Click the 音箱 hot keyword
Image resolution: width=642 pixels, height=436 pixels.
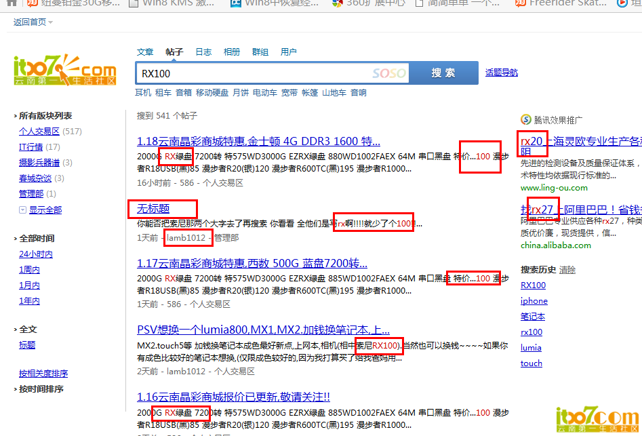[184, 93]
